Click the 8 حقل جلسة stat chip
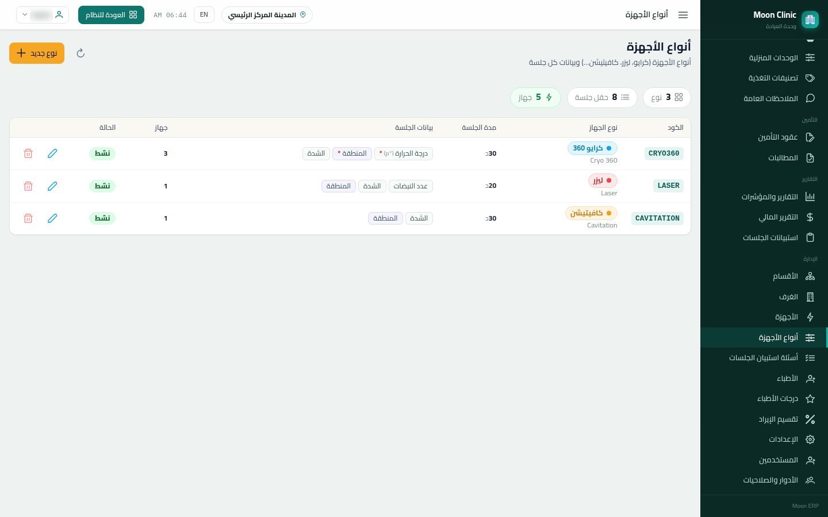 602,98
